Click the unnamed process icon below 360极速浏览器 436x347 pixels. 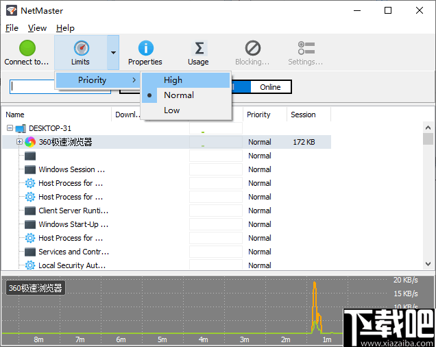(x=30, y=156)
